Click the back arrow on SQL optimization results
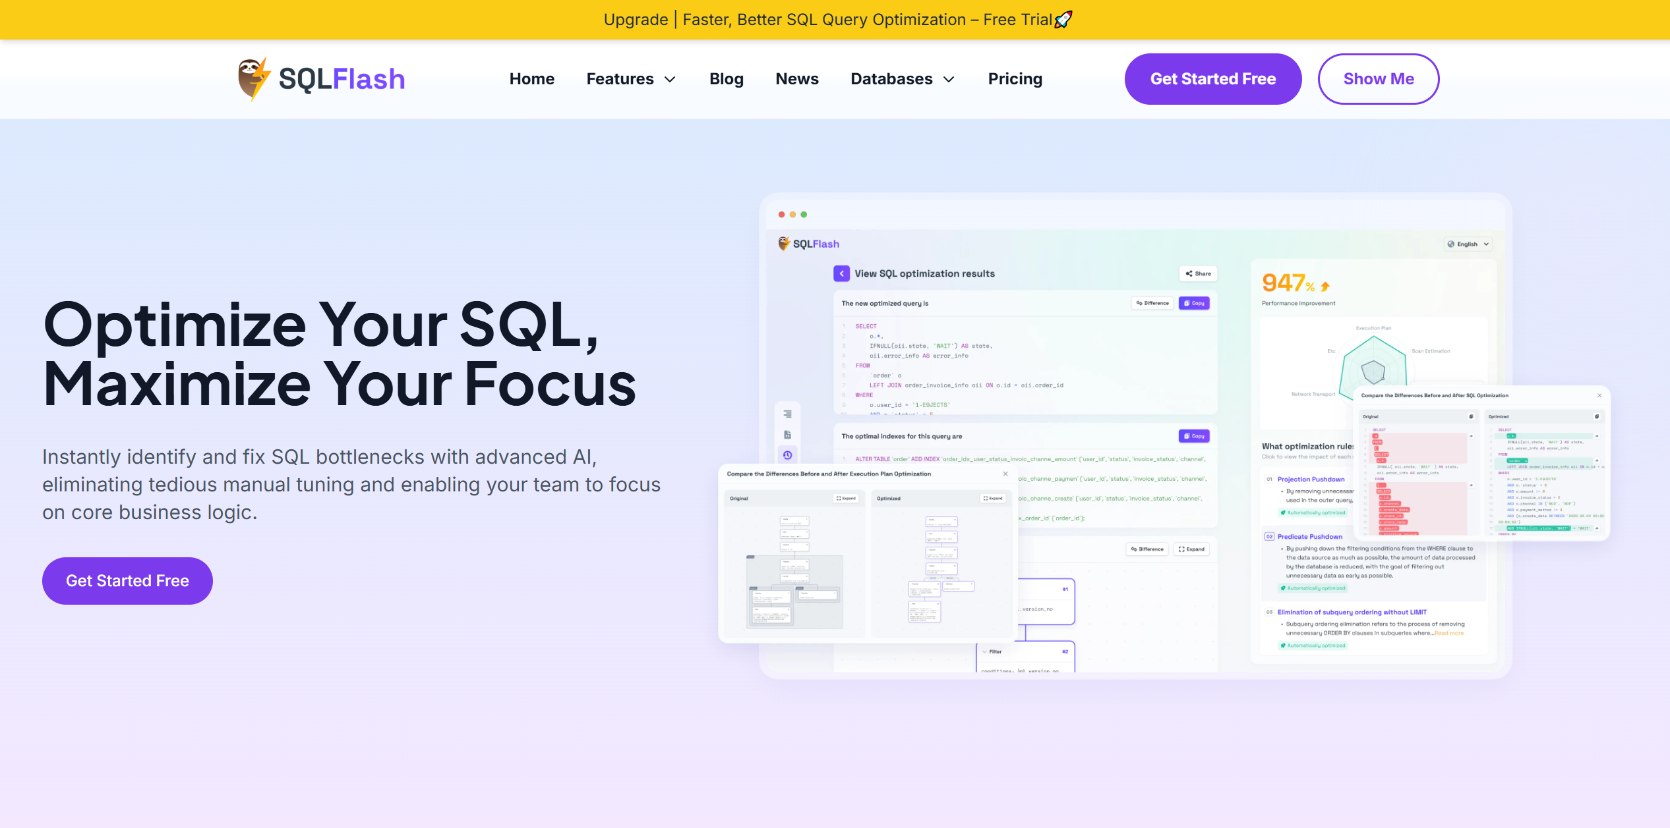 [842, 273]
